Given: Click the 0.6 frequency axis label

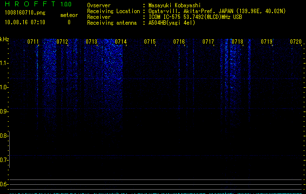Looking at the screenshot, I should [x=4, y=184].
